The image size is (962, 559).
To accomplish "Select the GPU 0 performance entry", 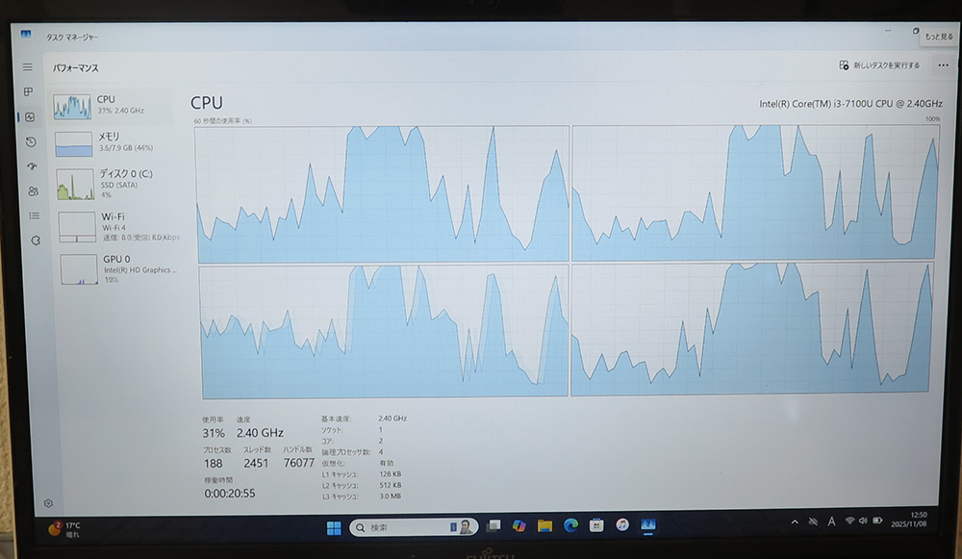I will (120, 268).
